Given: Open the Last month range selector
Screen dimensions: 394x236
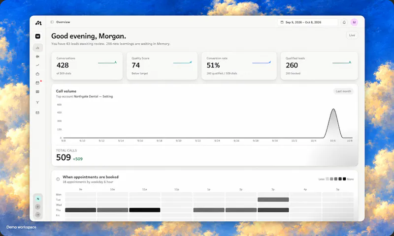Looking at the screenshot, I should point(343,91).
